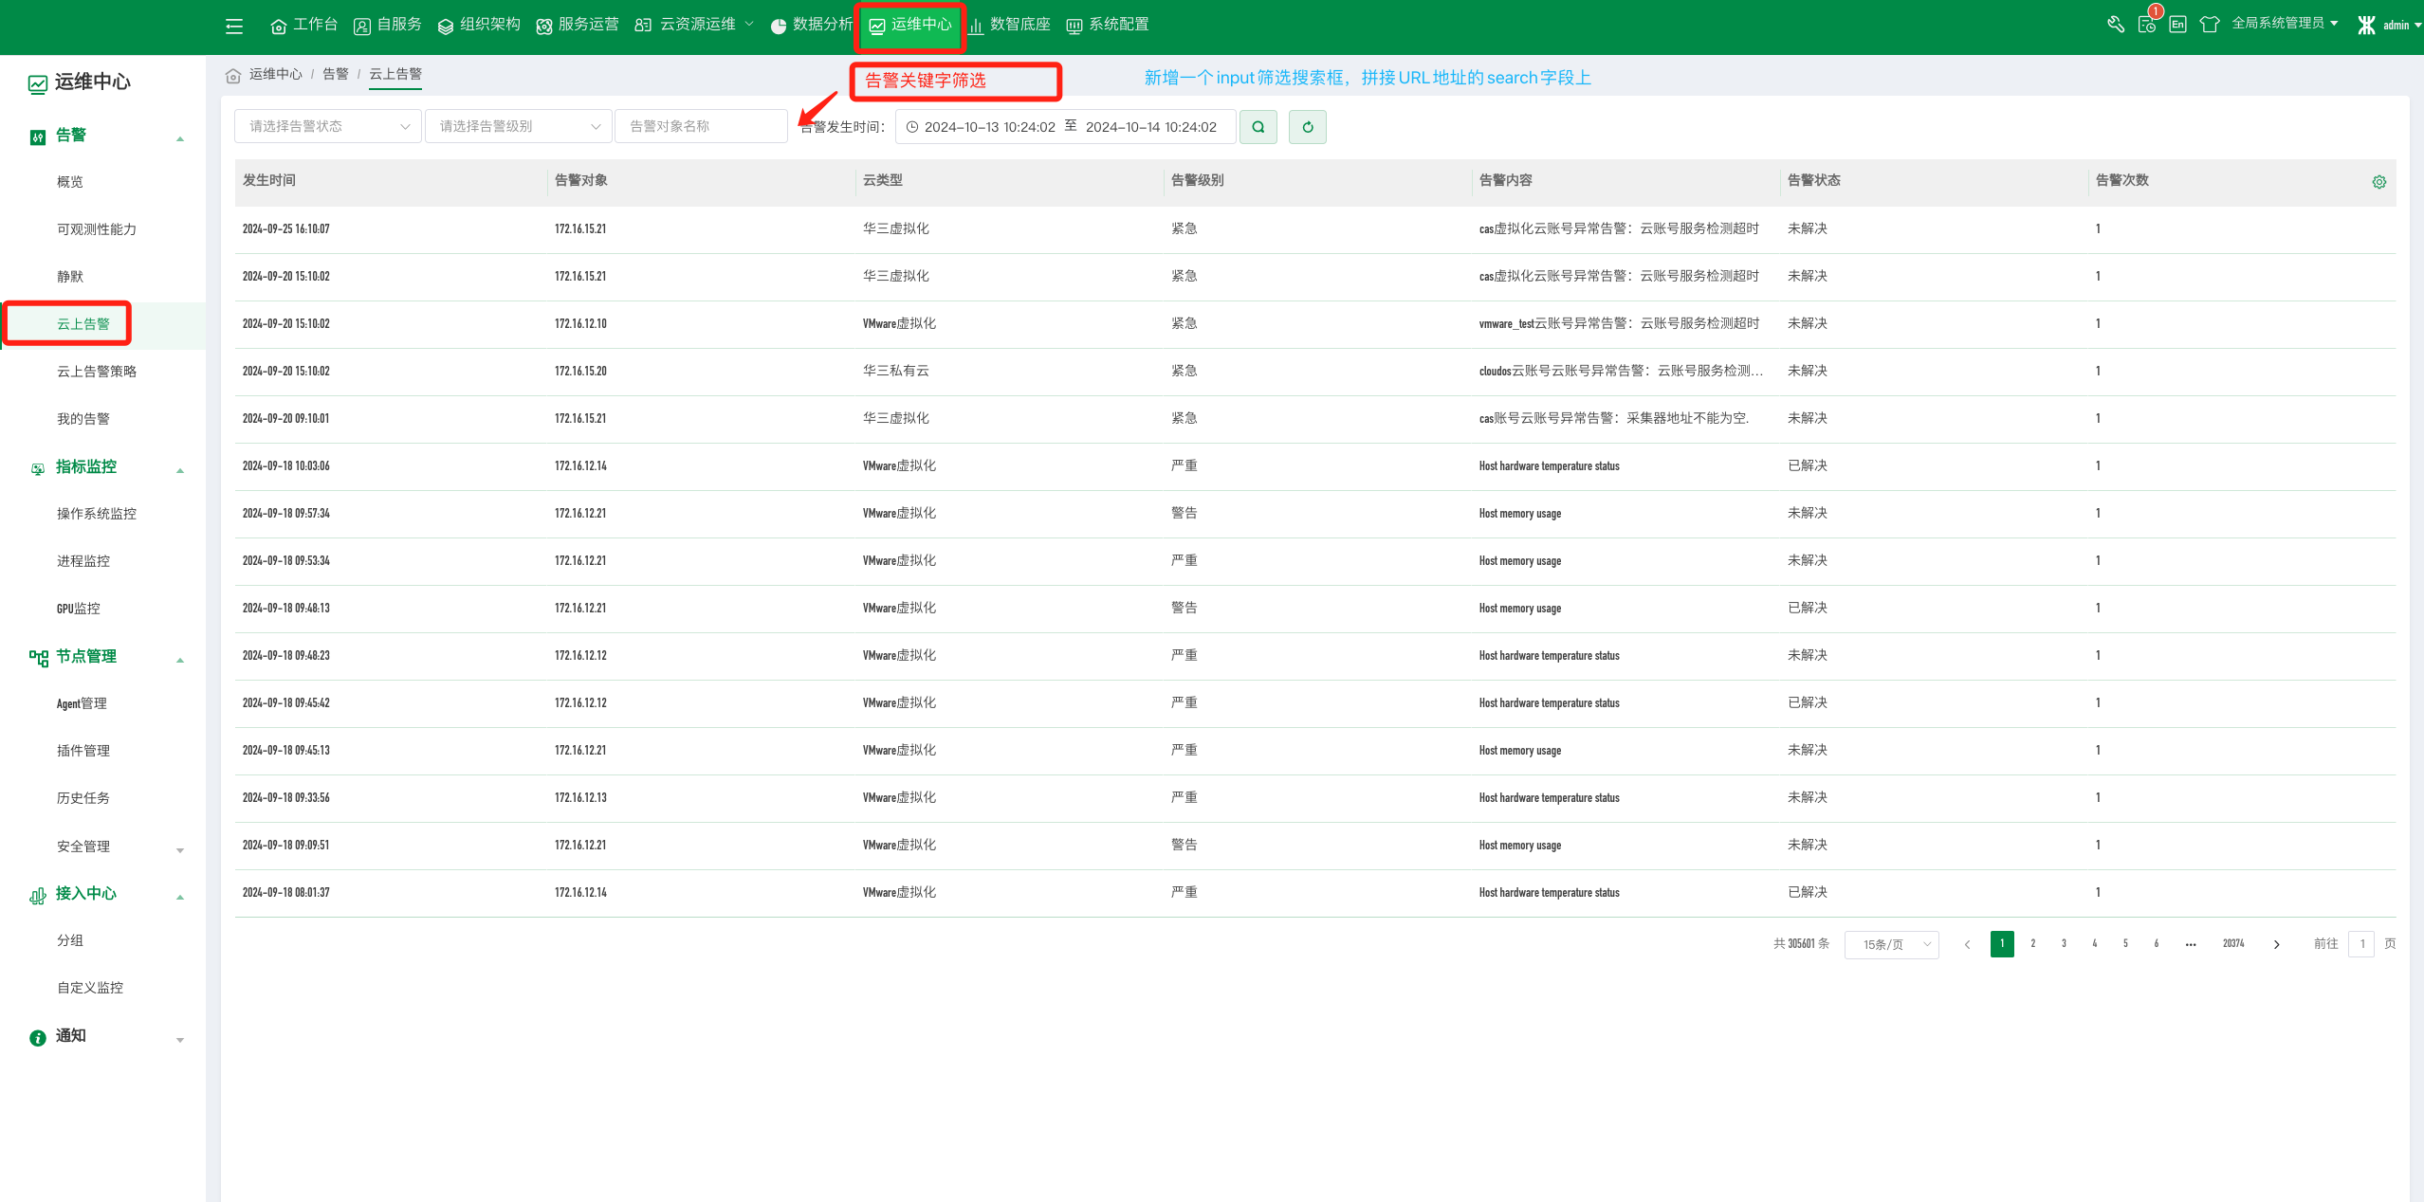Focus the 告警对象名称 input field
2424x1202 pixels.
(x=701, y=126)
